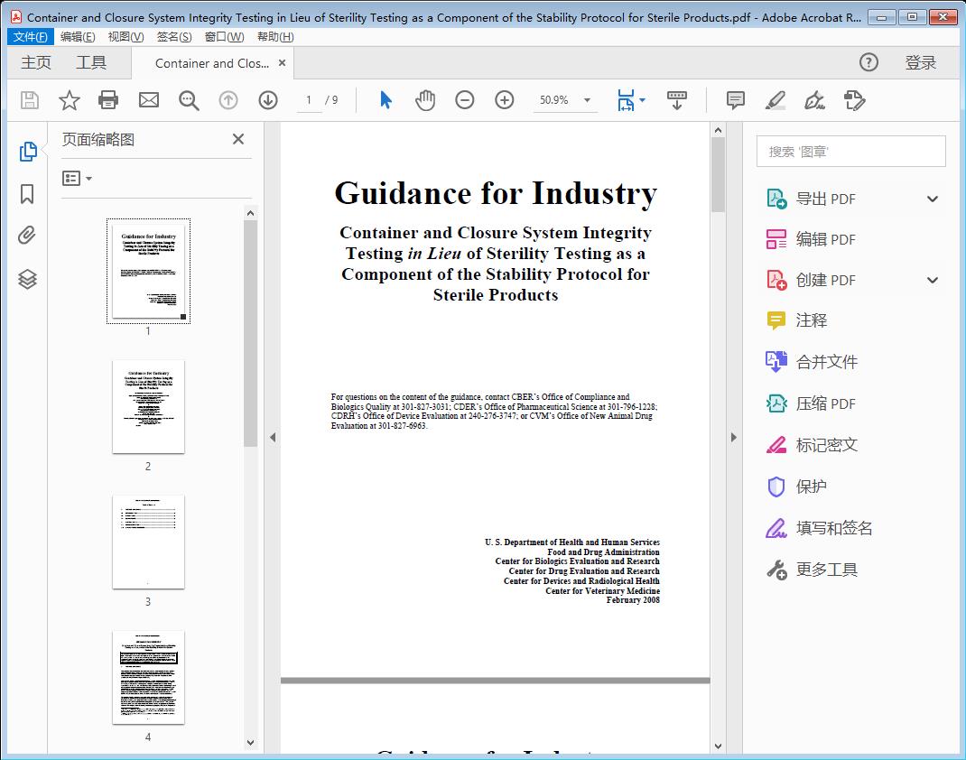Collapse the right tools pane arrow

click(733, 437)
